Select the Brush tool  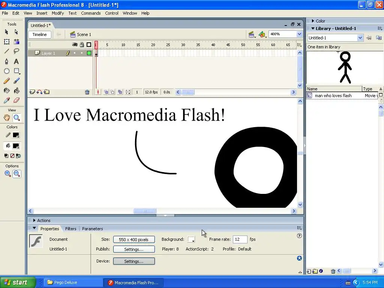[x=16, y=81]
